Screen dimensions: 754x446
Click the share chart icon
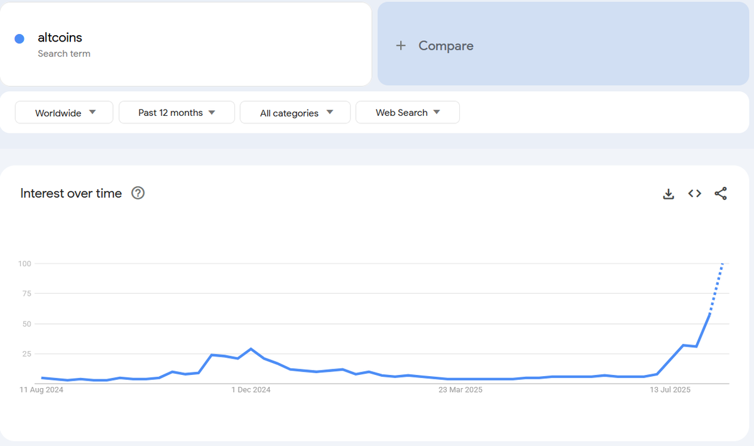(721, 194)
